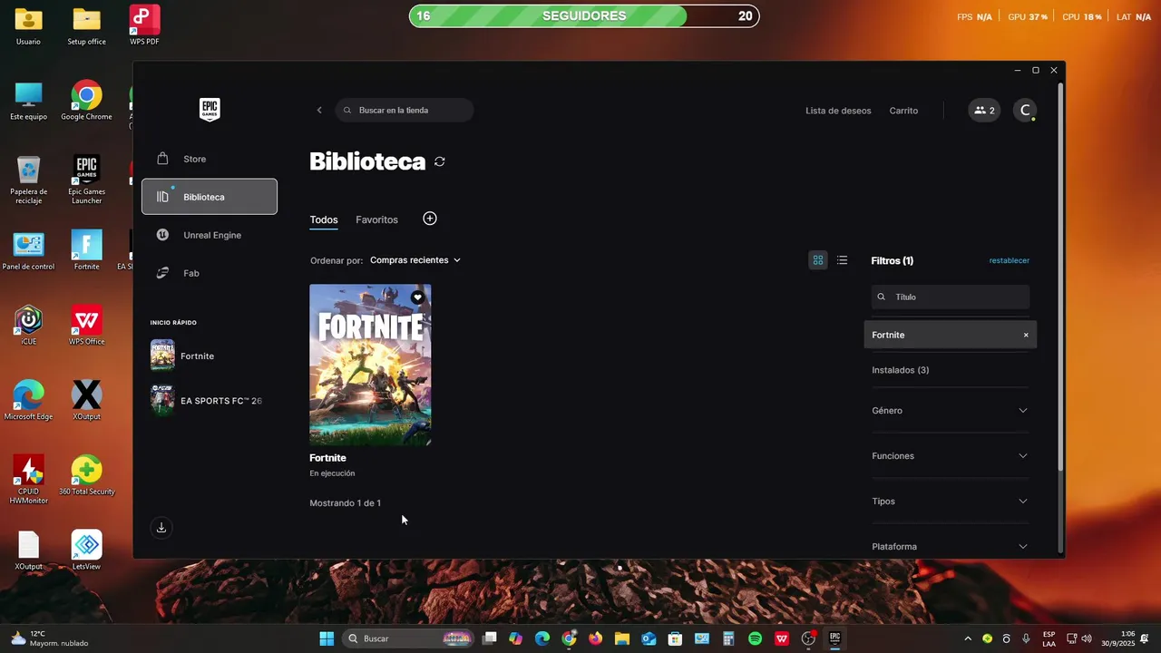This screenshot has height=653, width=1161.
Task: Open Epic Games Launcher desktop shortcut
Action: [x=86, y=180]
